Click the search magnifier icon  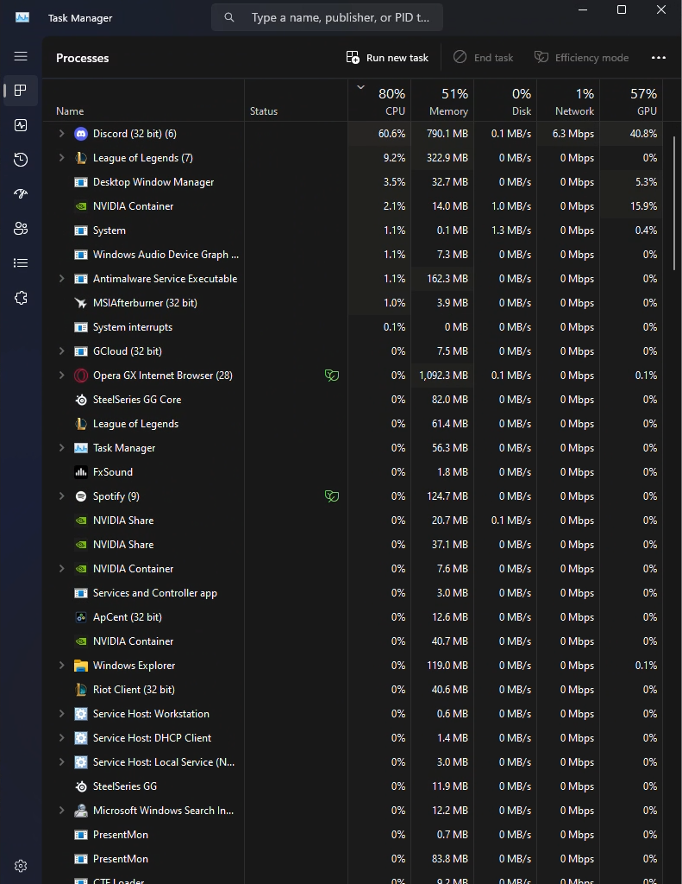(x=229, y=17)
